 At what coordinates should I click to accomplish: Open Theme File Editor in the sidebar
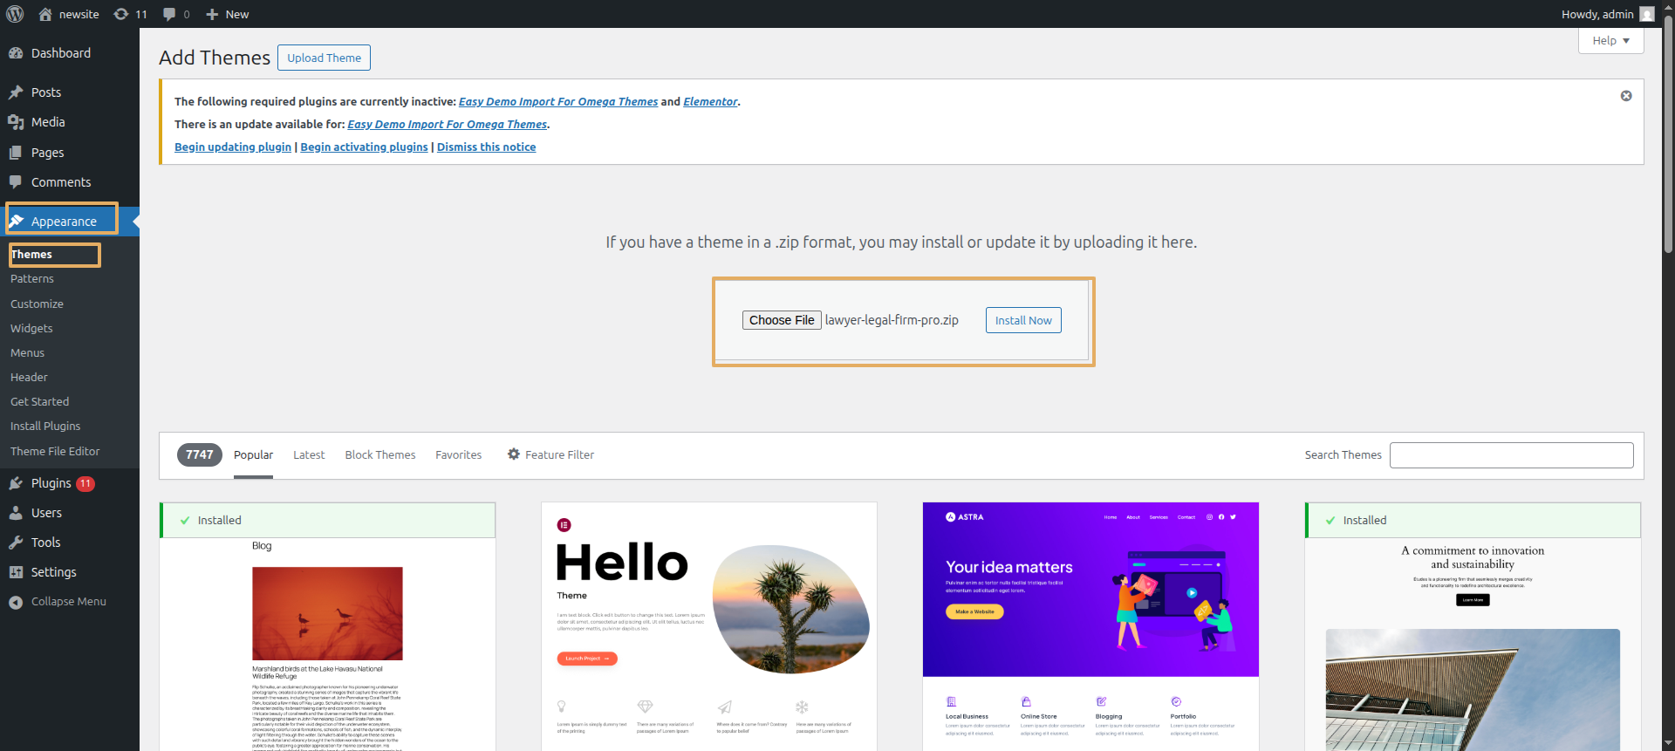[55, 452]
